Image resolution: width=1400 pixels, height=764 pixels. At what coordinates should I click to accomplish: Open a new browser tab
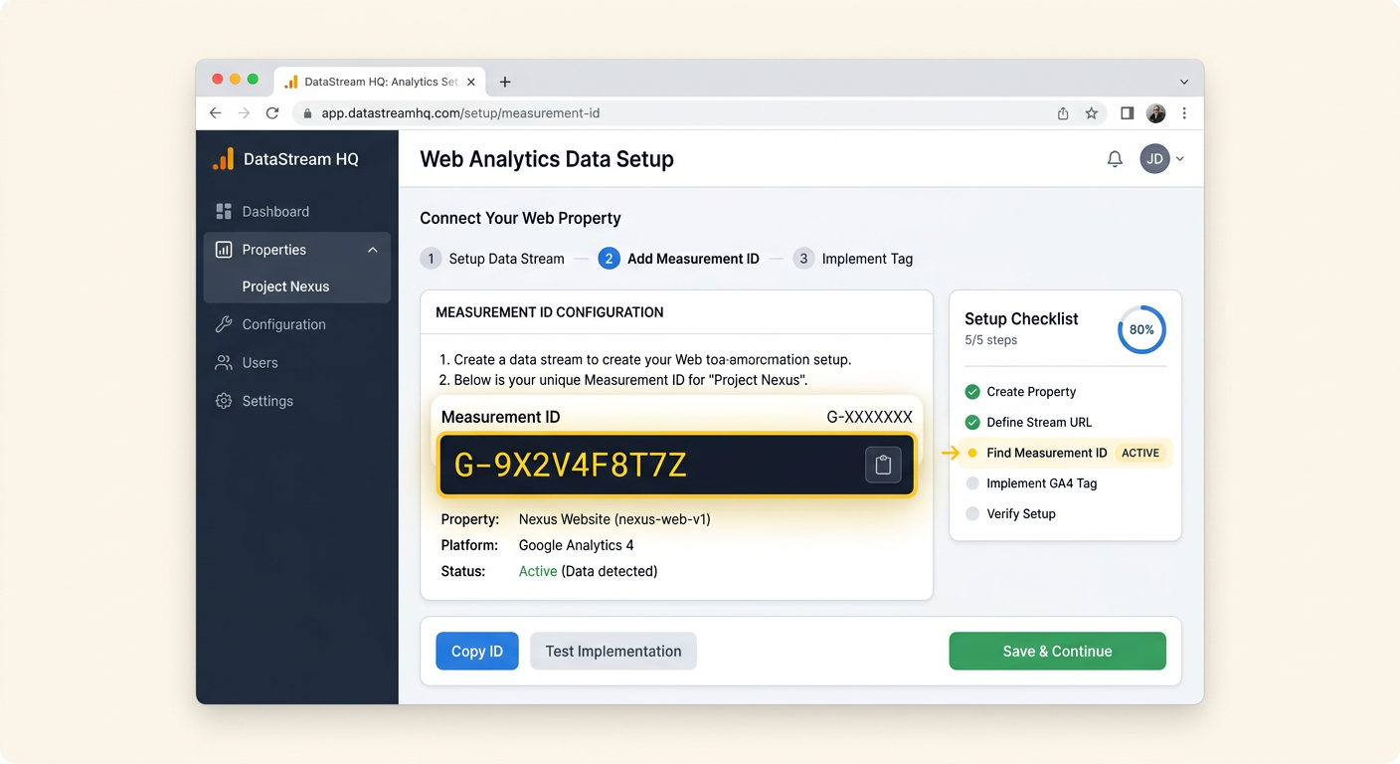point(505,82)
